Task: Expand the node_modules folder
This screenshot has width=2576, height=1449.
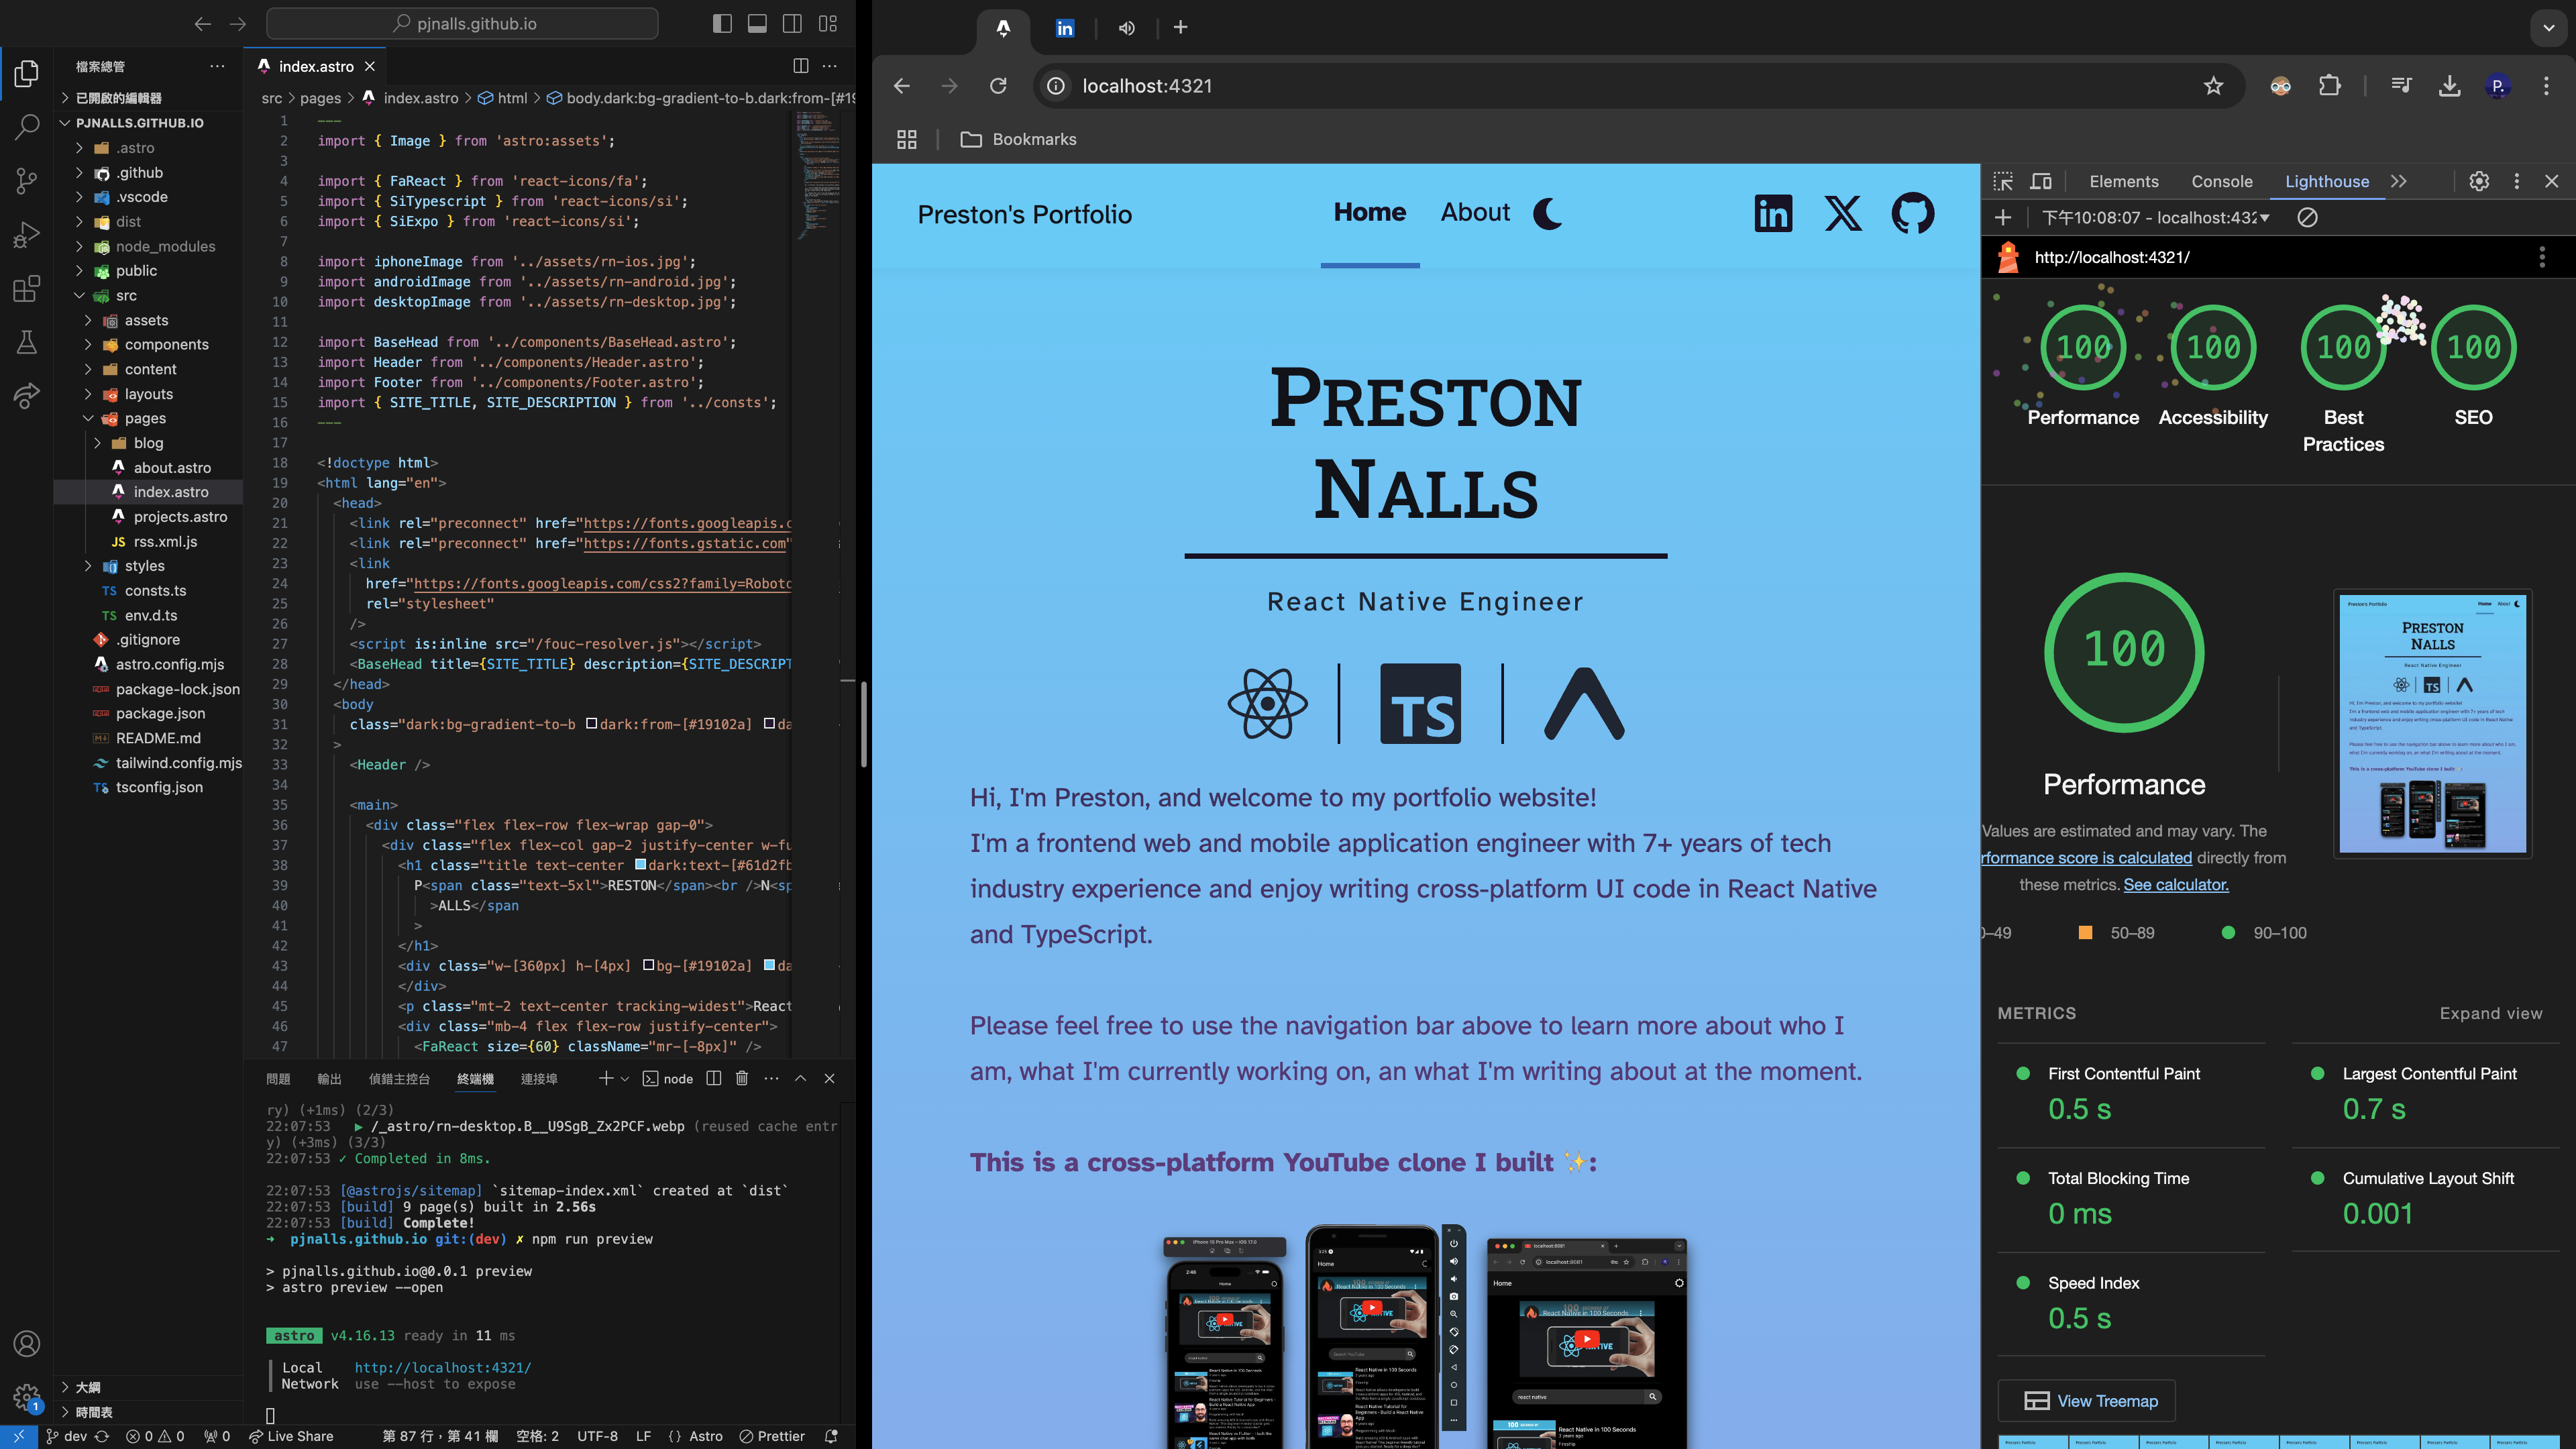Action: [79, 246]
